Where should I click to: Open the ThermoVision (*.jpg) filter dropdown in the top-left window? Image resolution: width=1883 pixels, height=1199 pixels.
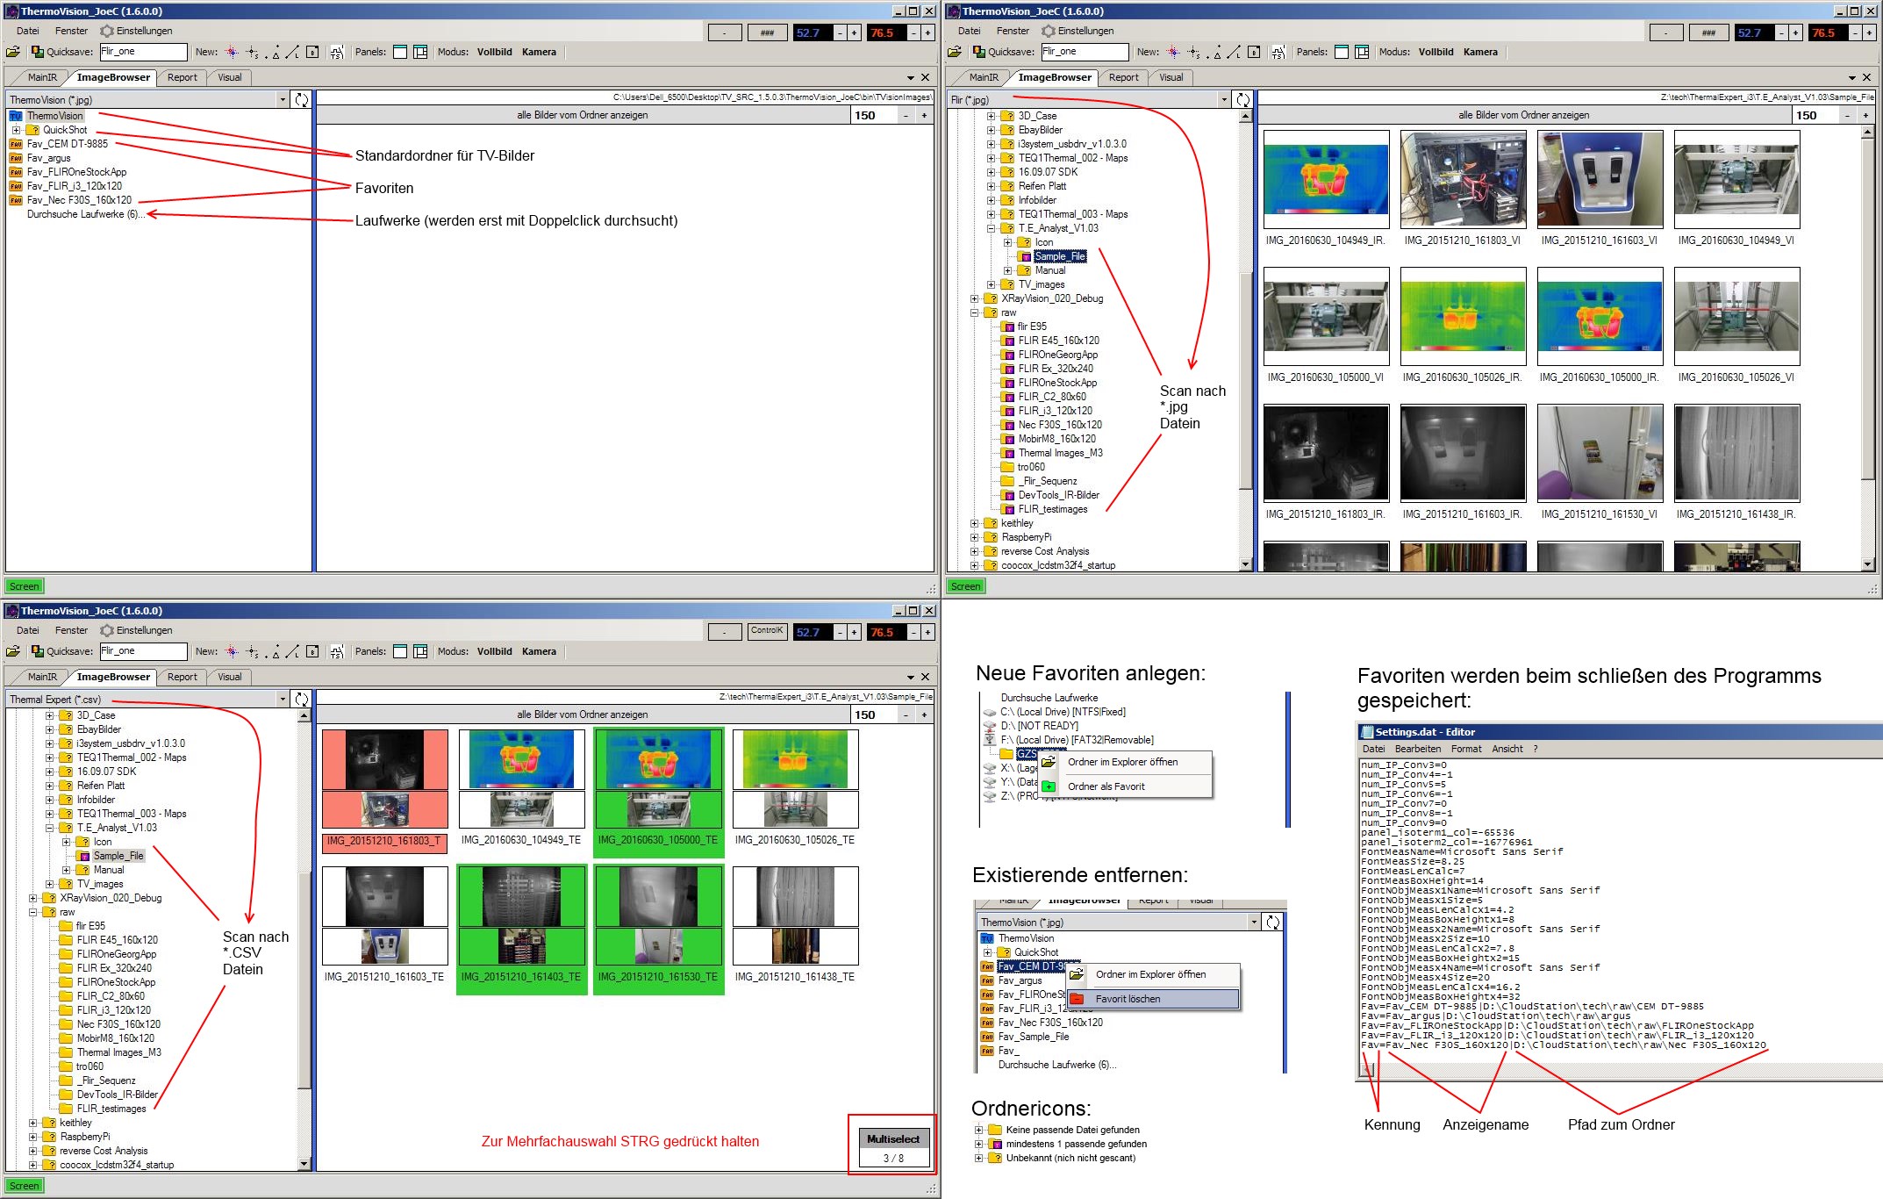pos(283,100)
